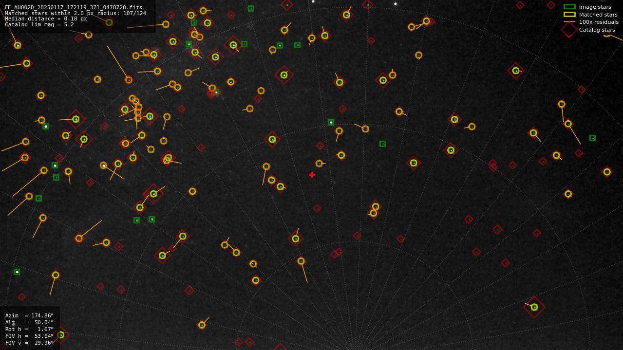This screenshot has height=350, width=623.
Task: Click the 'Rot h = 1.67°' readout
Action: point(29,329)
